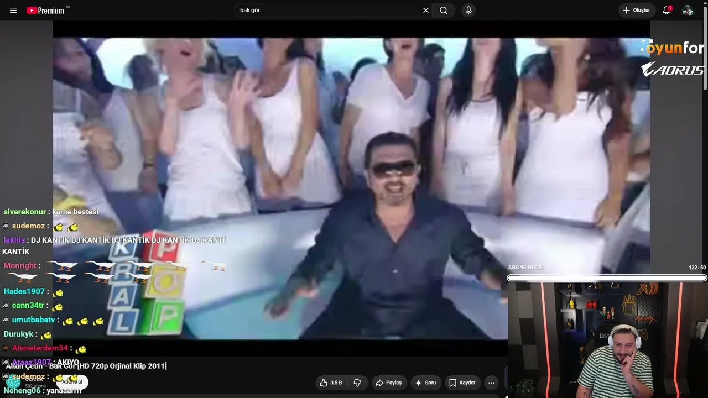Click the cann34tr username in chat
The width and height of the screenshot is (708, 398).
point(28,306)
